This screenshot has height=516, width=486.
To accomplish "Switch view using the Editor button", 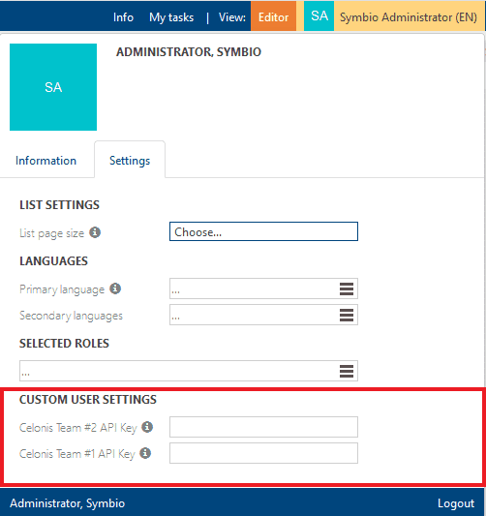I will (x=273, y=16).
